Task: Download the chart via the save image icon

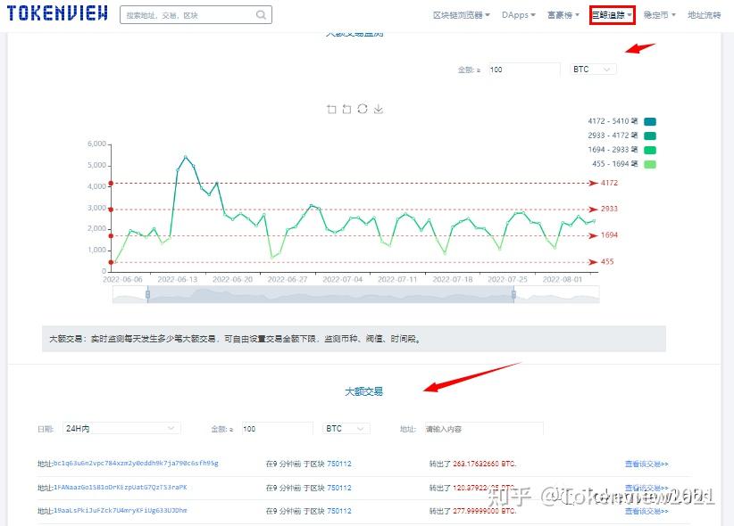Action: click(377, 109)
